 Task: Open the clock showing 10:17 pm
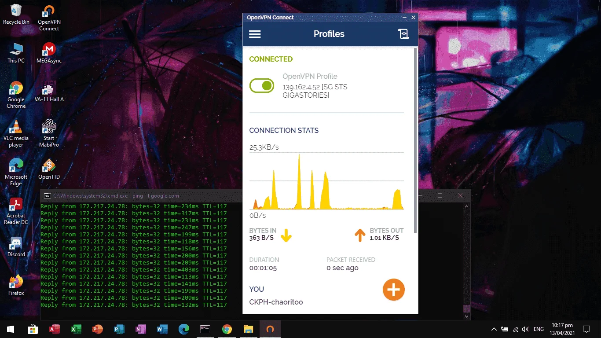[562, 329]
